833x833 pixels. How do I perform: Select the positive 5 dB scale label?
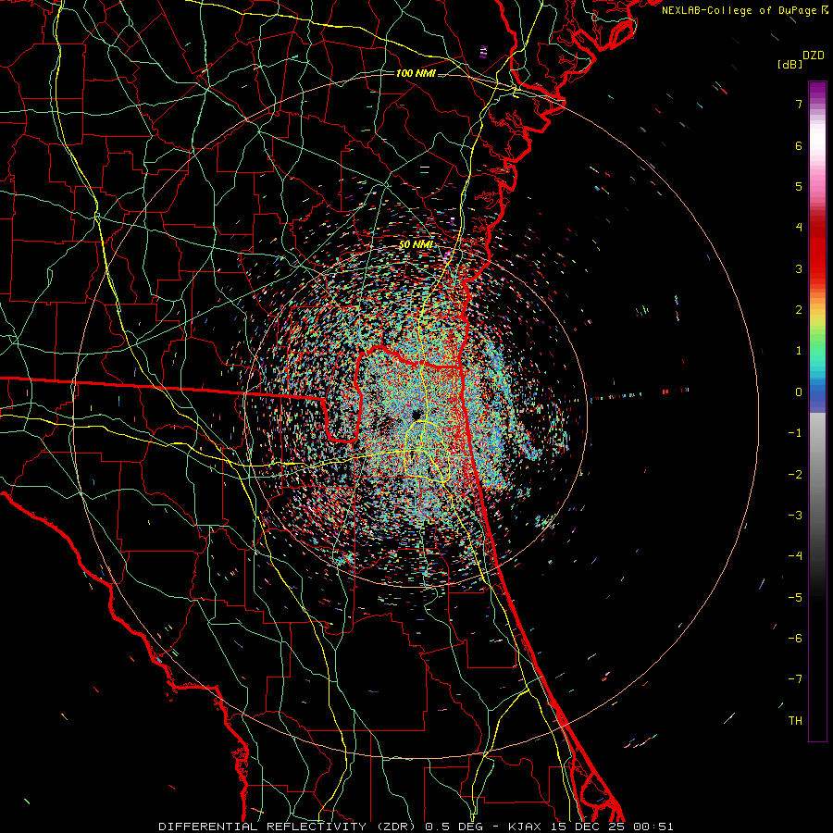(x=799, y=186)
